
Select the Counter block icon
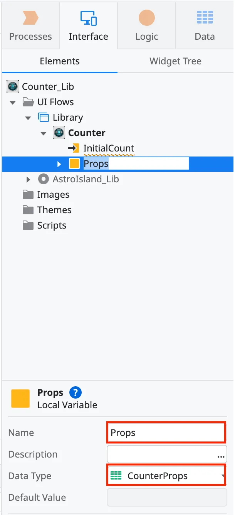[59, 133]
